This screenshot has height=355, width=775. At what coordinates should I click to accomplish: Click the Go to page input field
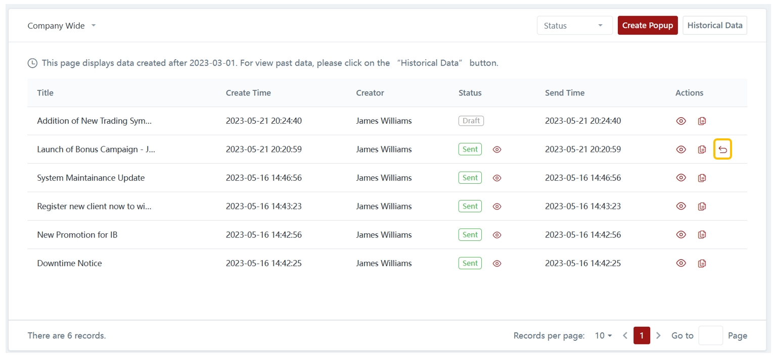pyautogui.click(x=710, y=336)
